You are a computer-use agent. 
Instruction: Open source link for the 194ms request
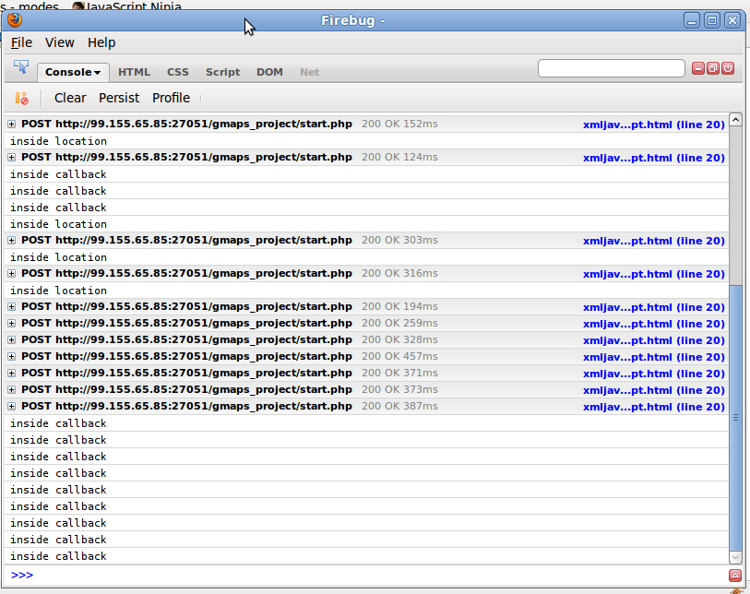tap(654, 307)
